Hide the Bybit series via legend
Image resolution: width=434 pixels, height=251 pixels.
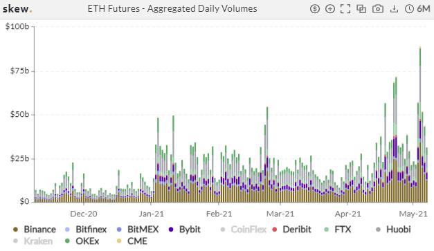point(184,229)
